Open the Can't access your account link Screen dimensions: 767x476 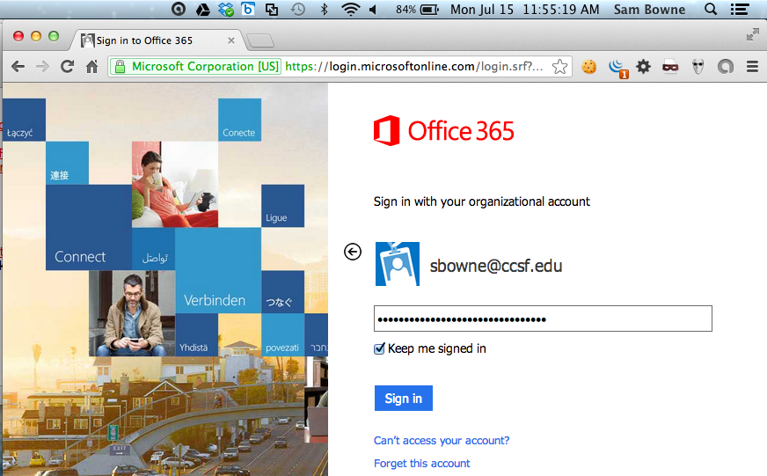pos(442,440)
